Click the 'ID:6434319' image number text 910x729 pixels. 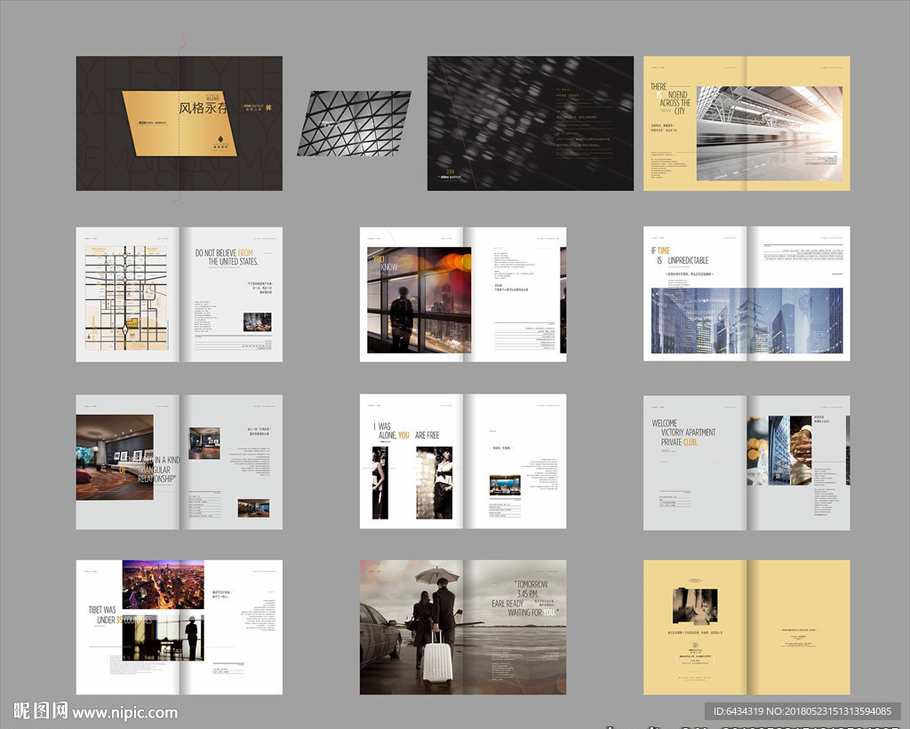pos(738,711)
